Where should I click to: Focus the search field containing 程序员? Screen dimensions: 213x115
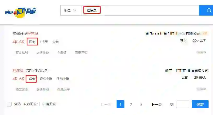[140, 10]
